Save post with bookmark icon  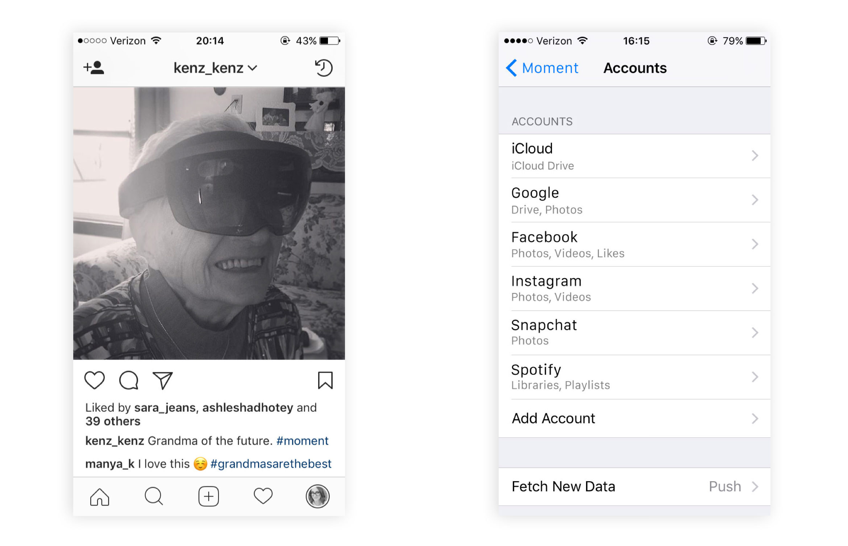pos(325,380)
